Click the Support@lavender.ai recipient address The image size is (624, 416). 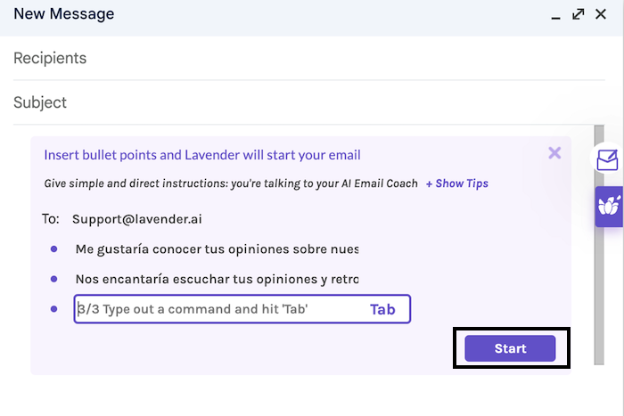(x=137, y=219)
